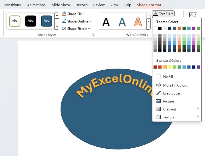Open the Help tab

click(127, 5)
